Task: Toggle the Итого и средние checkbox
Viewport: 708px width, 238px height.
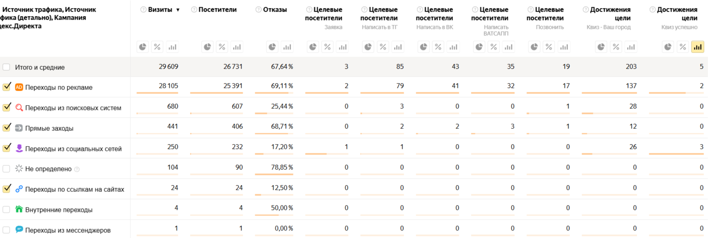Action: 6,67
